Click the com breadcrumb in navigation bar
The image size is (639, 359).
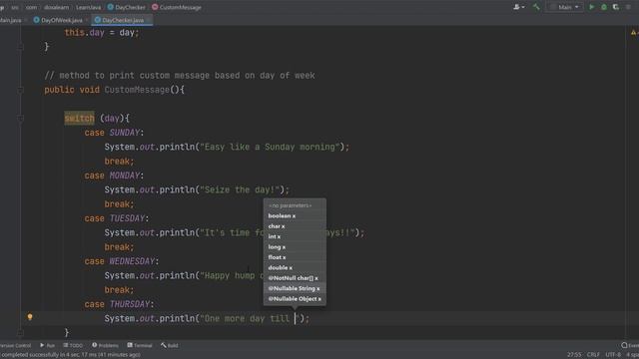pyautogui.click(x=31, y=7)
